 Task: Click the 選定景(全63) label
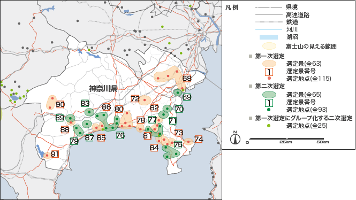tap(304, 64)
